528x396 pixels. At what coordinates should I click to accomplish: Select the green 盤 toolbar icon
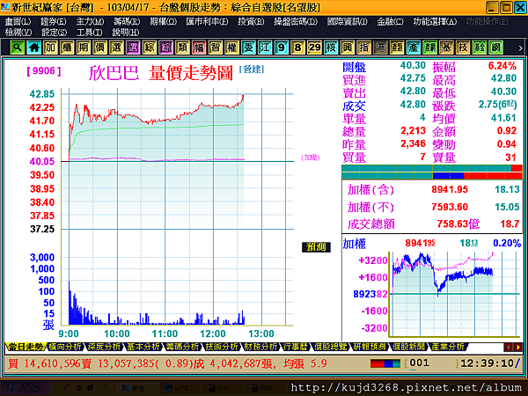(480, 48)
